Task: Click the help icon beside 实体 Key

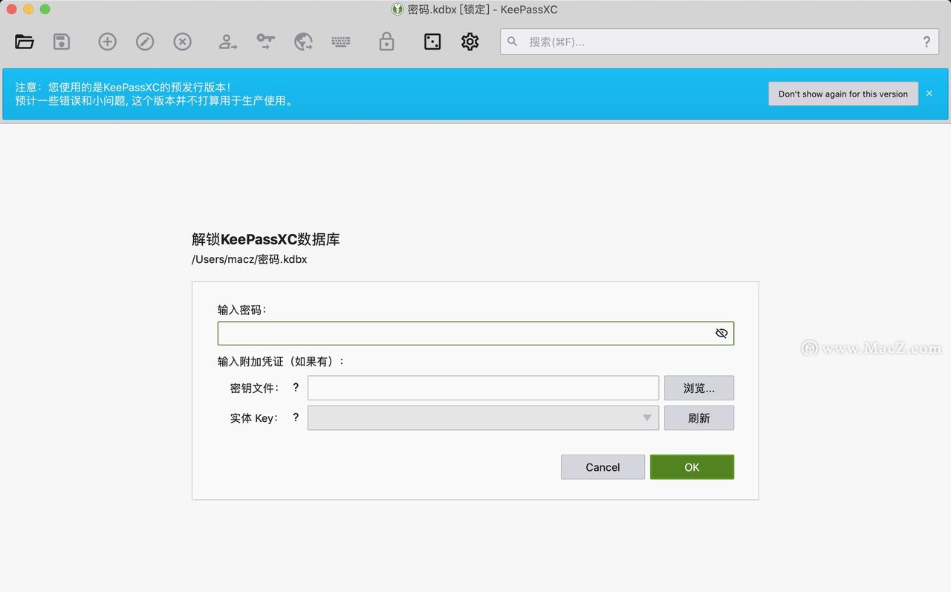Action: 296,417
